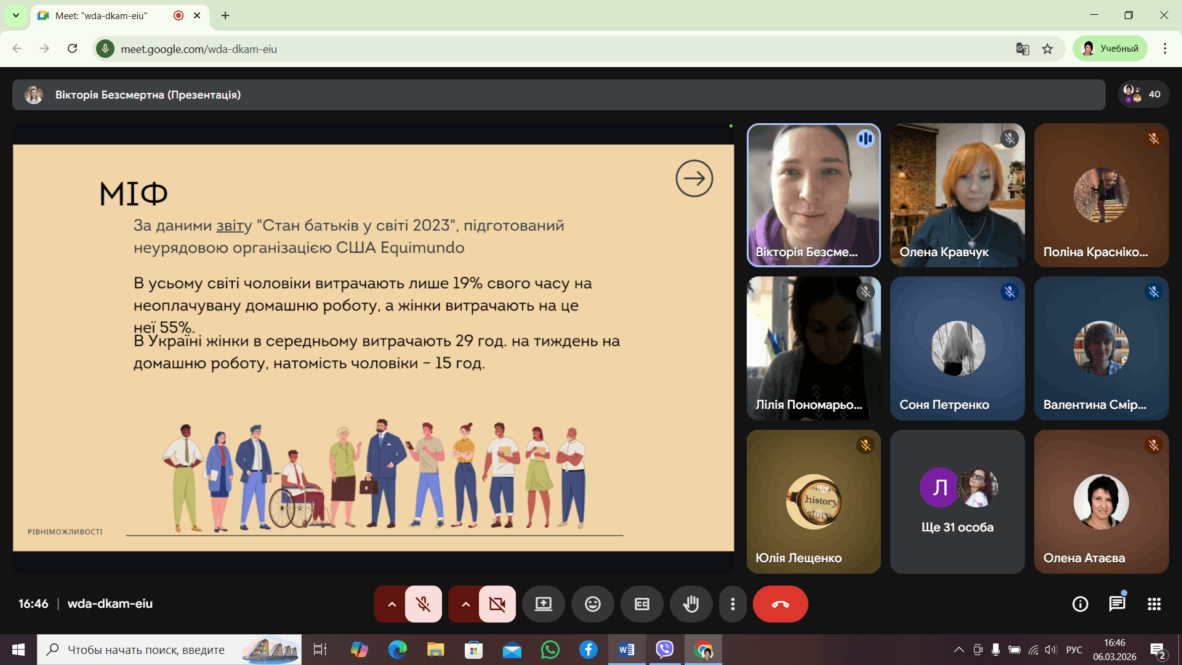
Task: Open participants list showing 40
Action: pos(1143,94)
